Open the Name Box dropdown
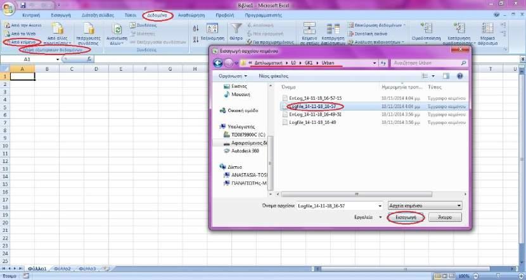Viewport: 526px width, 280px height. (58, 59)
